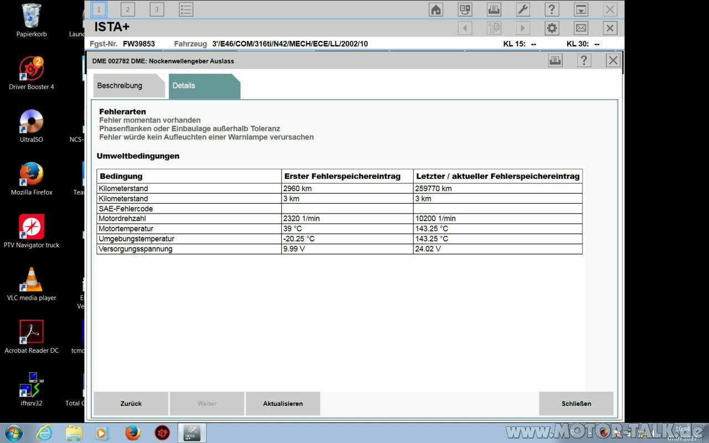Image resolution: width=709 pixels, height=443 pixels.
Task: Open help for the DME fault dialog
Action: [x=584, y=60]
